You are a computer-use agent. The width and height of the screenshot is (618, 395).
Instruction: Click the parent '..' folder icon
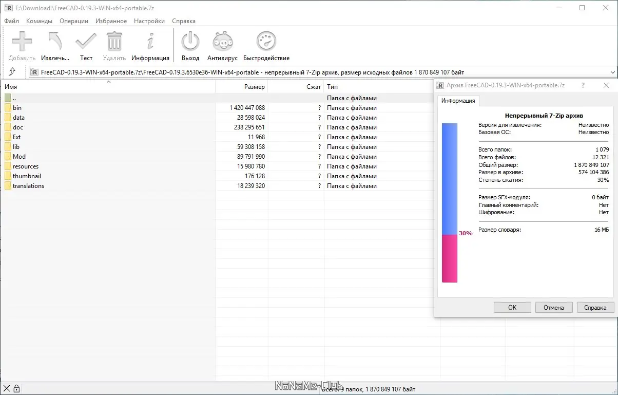pyautogui.click(x=8, y=98)
